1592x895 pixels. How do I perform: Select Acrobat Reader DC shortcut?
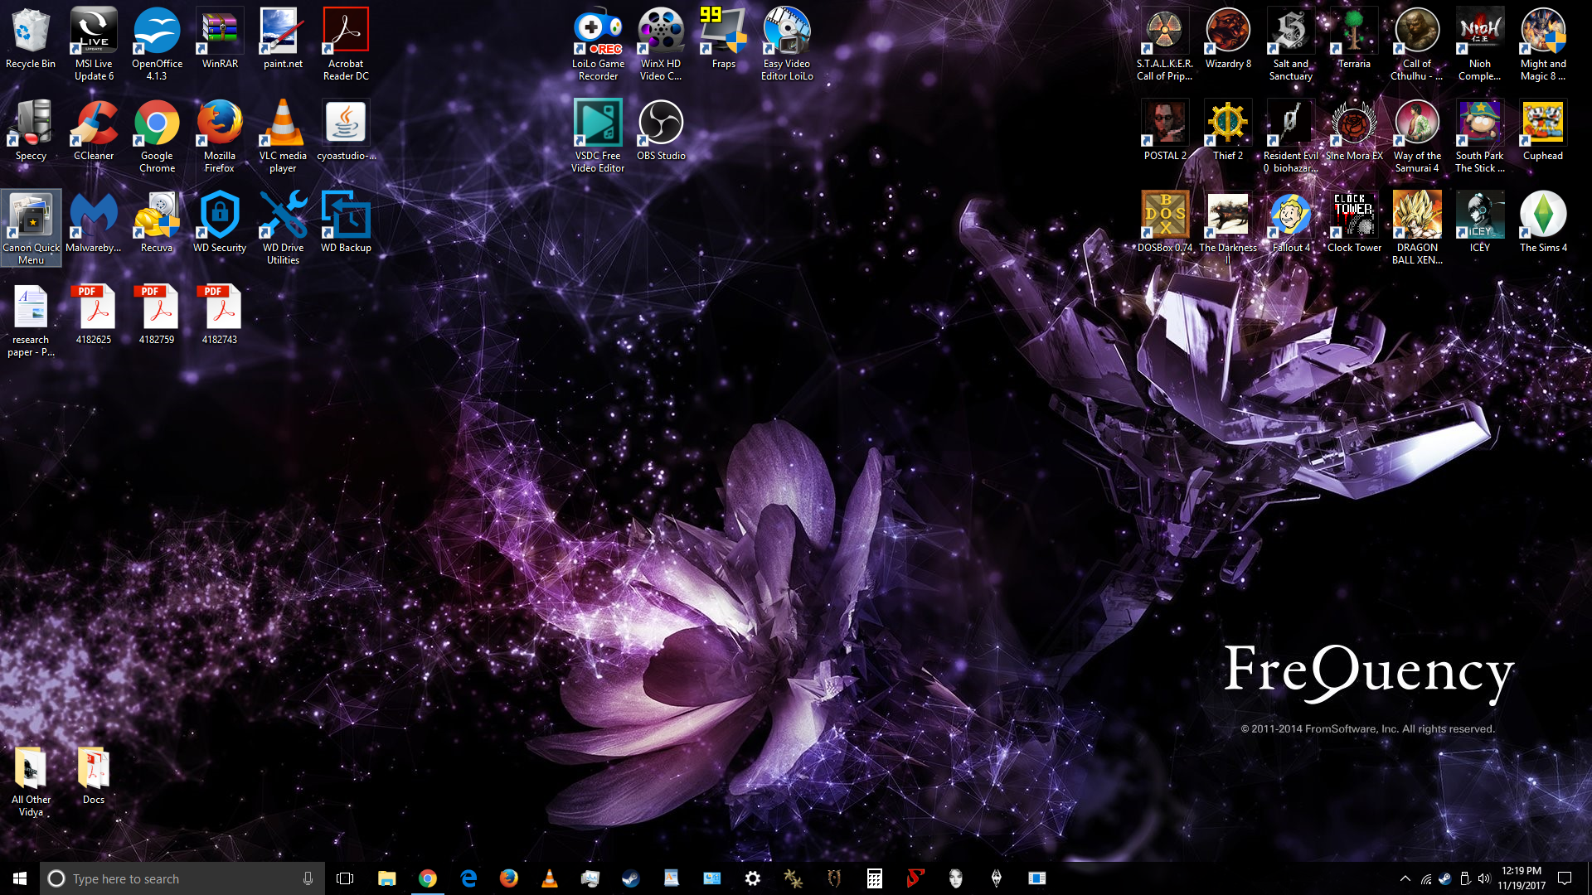(x=346, y=45)
